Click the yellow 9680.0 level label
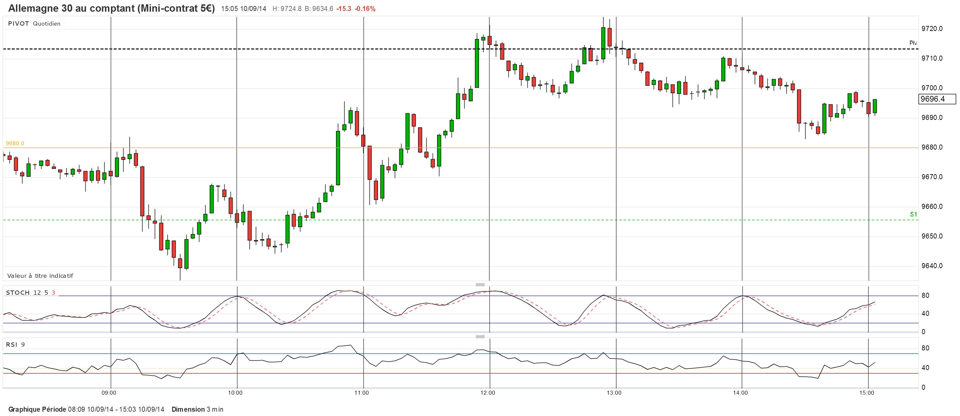The image size is (960, 416). [x=15, y=143]
